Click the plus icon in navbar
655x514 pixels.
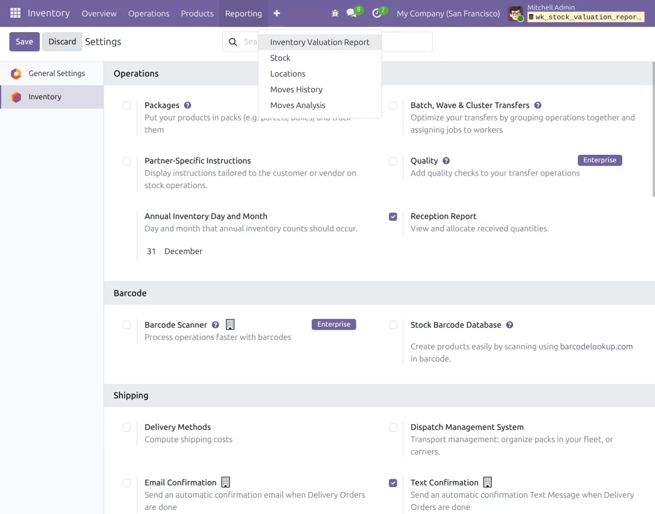(x=277, y=13)
